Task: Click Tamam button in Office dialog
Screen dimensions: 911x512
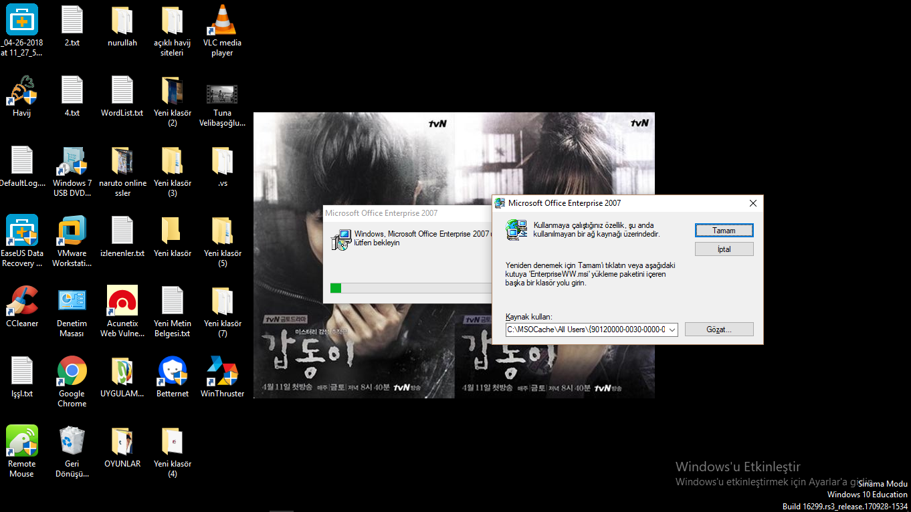Action: pyautogui.click(x=724, y=230)
